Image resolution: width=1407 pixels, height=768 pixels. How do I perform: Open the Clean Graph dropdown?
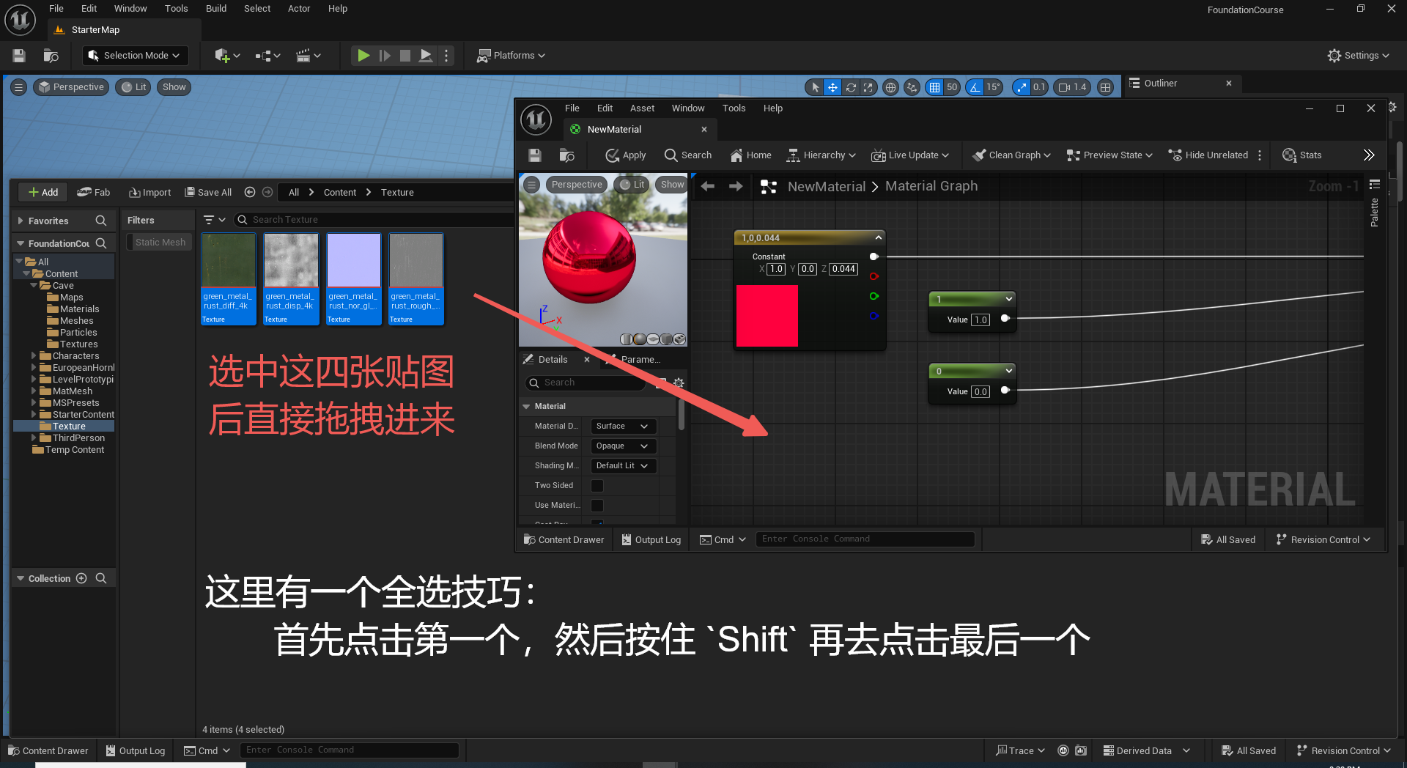1011,155
